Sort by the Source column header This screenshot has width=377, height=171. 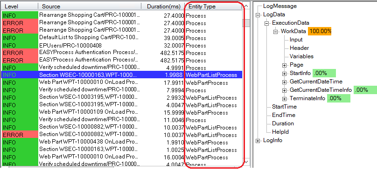coord(90,7)
